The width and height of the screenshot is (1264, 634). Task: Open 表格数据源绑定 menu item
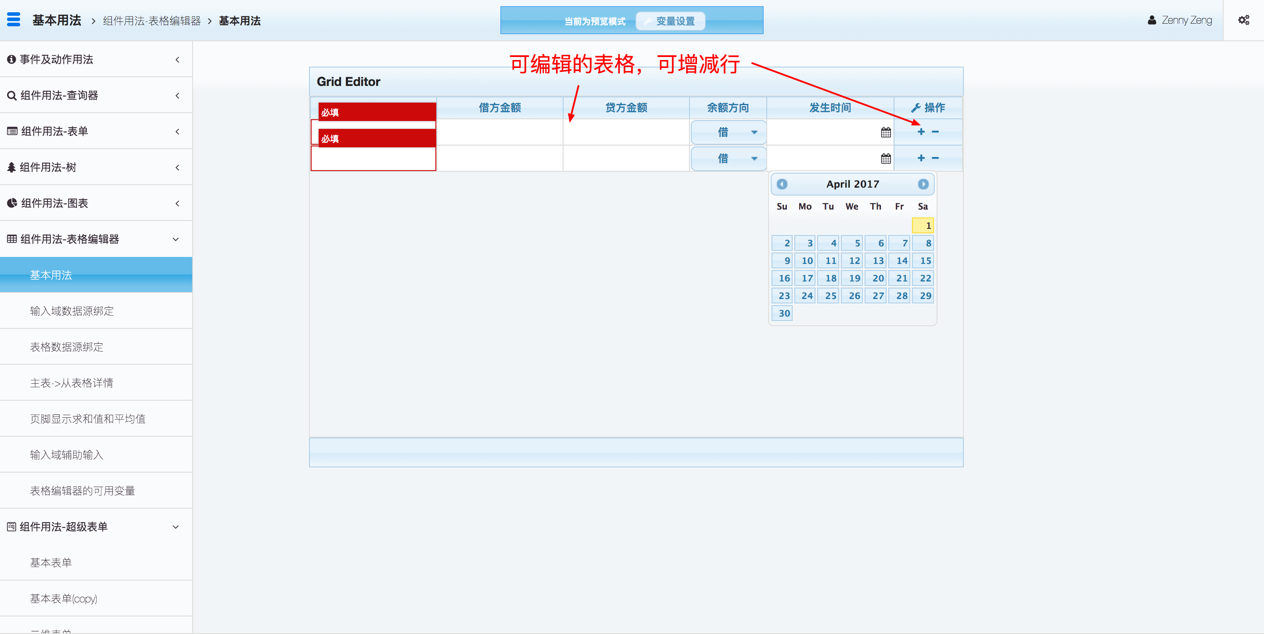coord(67,347)
